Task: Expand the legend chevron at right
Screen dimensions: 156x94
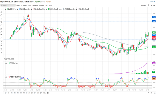Action: click(151, 9)
